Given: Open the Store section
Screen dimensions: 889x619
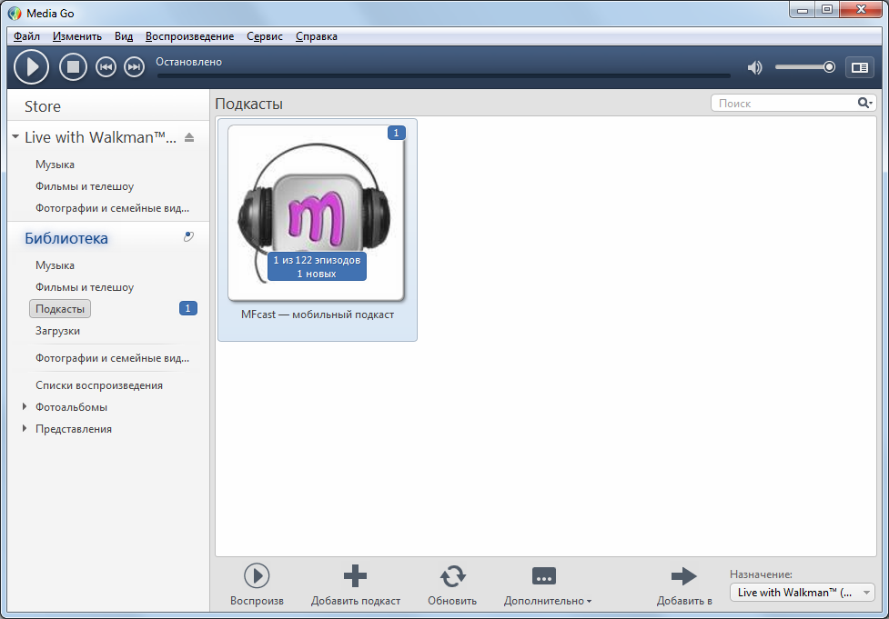Looking at the screenshot, I should point(43,106).
